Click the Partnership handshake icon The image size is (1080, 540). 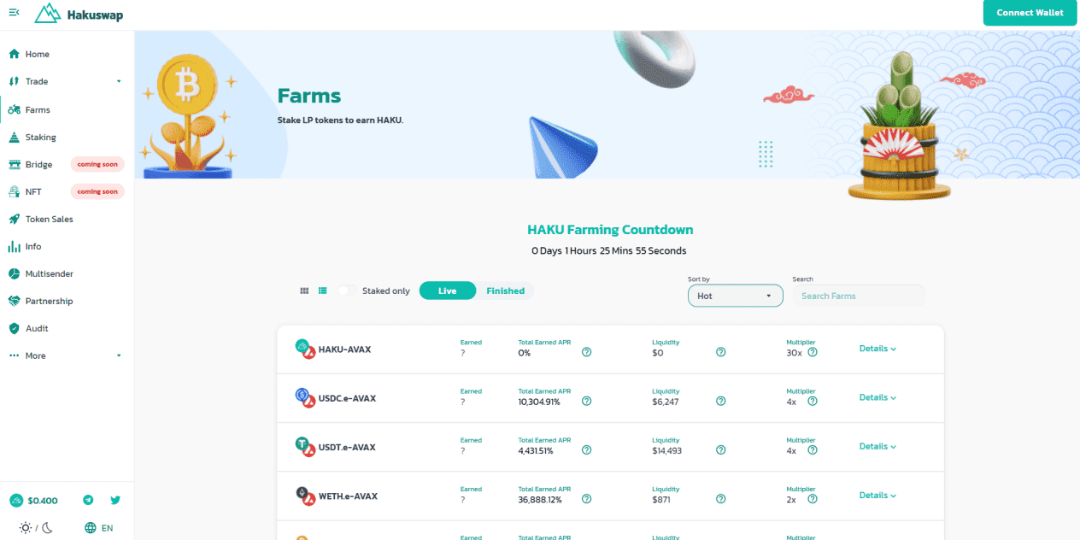[14, 301]
